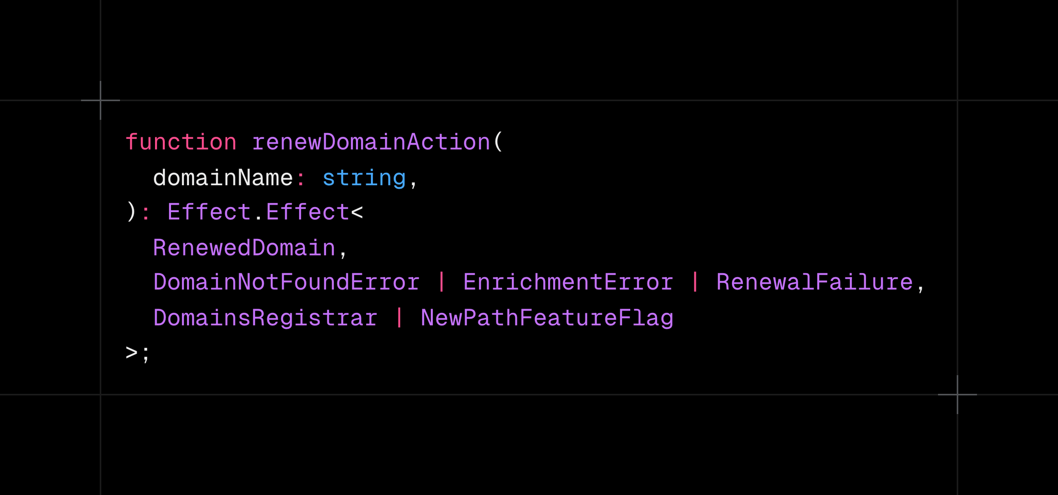Click the second Effect type token
Viewport: 1058px width, 495px height.
(x=308, y=212)
